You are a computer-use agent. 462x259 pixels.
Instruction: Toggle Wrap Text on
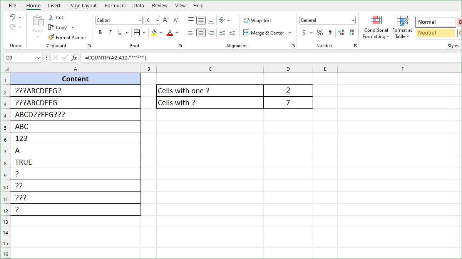pyautogui.click(x=257, y=20)
